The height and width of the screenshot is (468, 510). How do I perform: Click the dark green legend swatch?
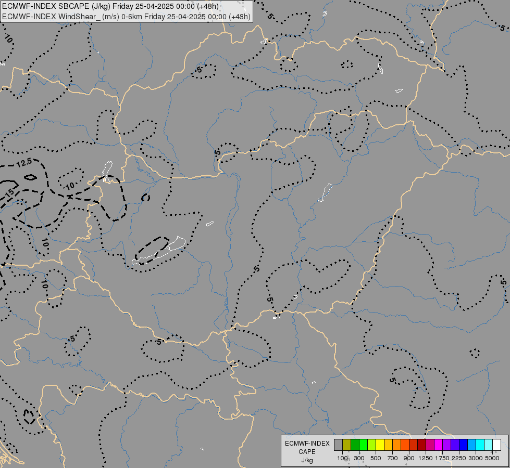tap(355, 445)
